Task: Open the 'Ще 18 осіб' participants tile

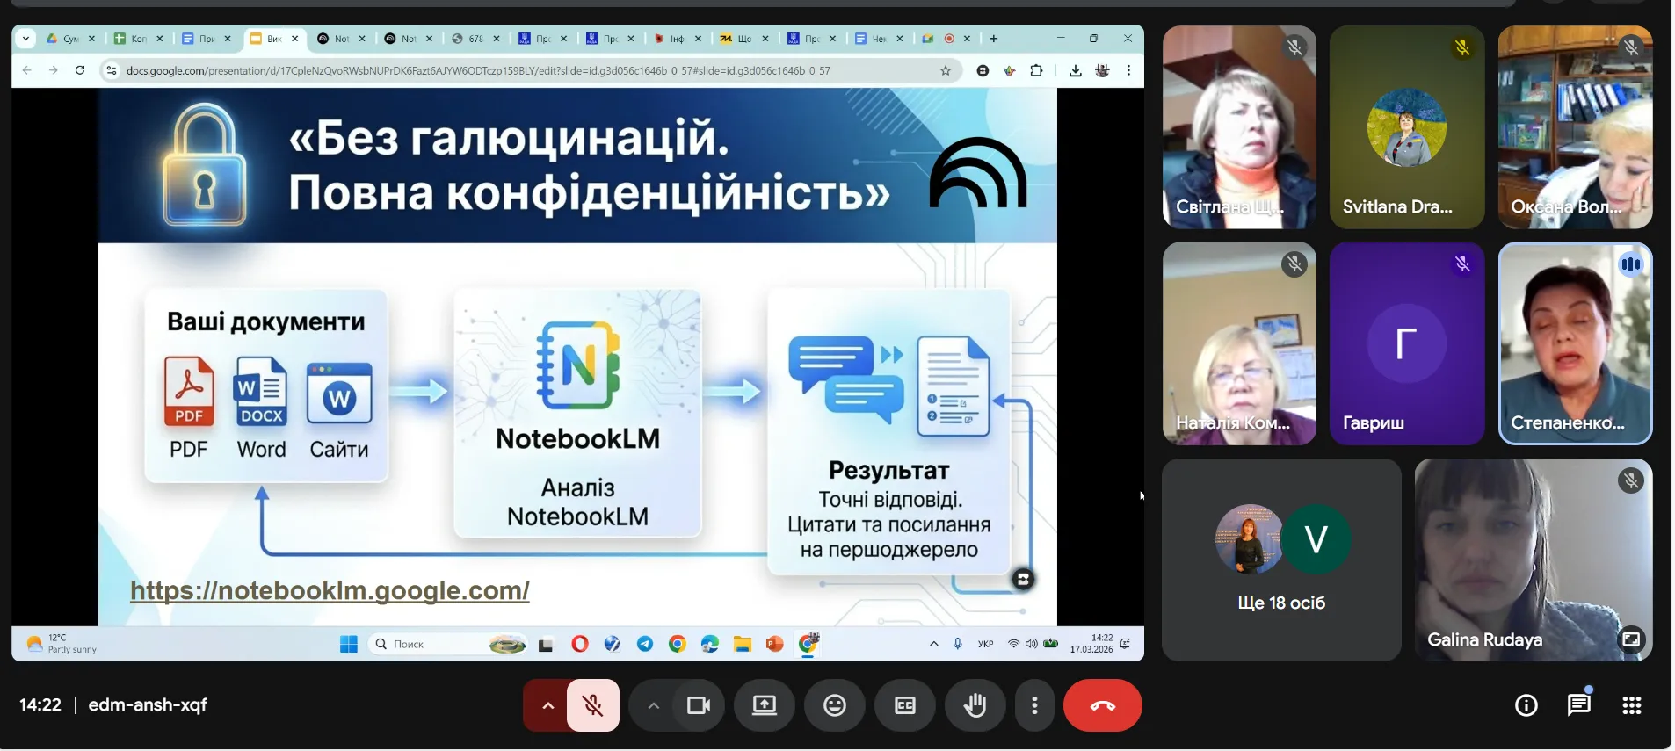Action: [x=1281, y=560]
